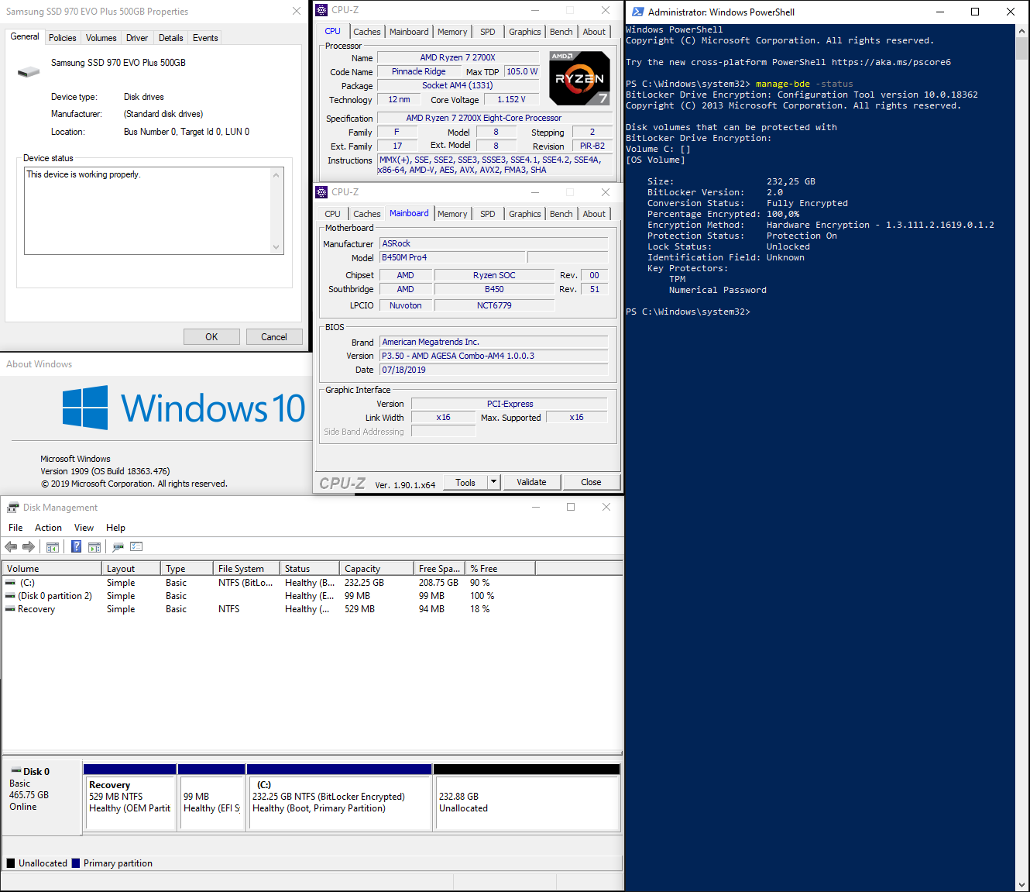This screenshot has width=1030, height=892.
Task: Click the Tools button in CPU-Z
Action: (x=465, y=482)
